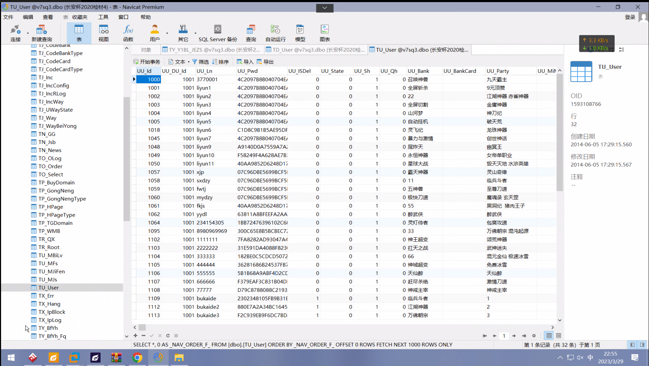Click the 导入 import button
The width and height of the screenshot is (649, 366).
point(245,62)
